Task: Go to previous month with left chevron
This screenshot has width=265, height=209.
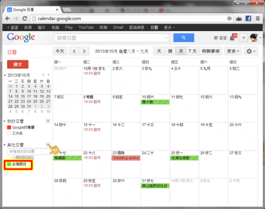Action: click(74, 51)
